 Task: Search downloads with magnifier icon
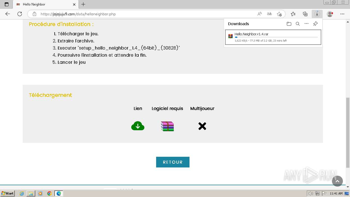coord(298,24)
